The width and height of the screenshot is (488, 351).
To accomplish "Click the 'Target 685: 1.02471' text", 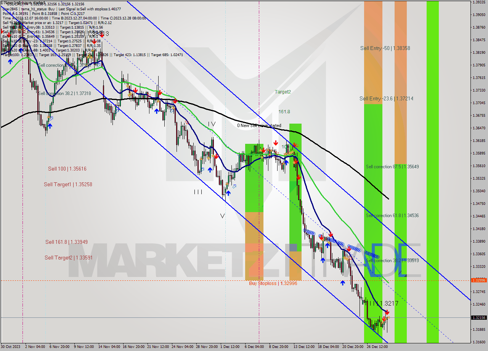I will coord(167,55).
